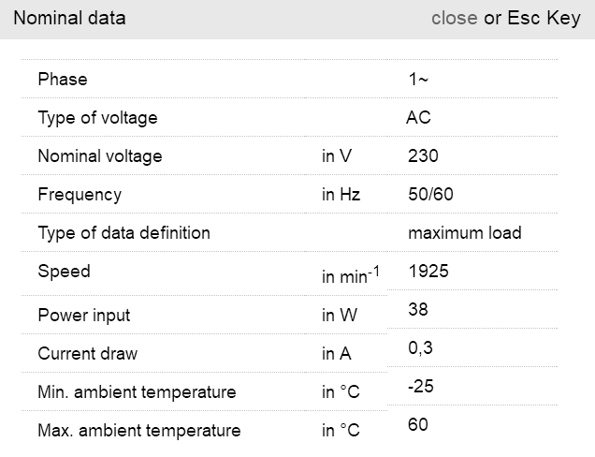The height and width of the screenshot is (457, 595).
Task: Click the Current draw row label
Action: click(x=87, y=354)
